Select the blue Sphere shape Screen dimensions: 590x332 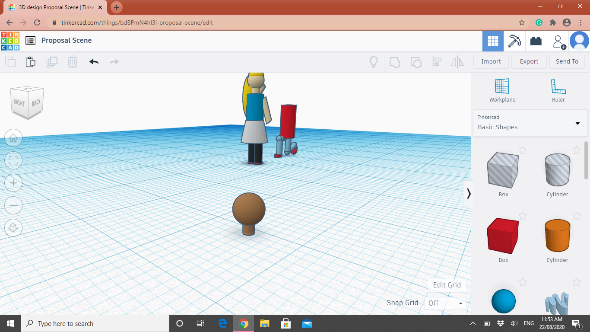(503, 301)
